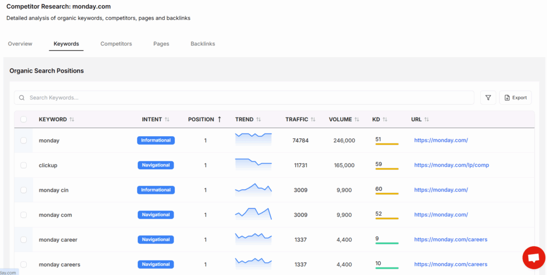This screenshot has width=547, height=275.
Task: Click trend sparkline for 'monday cin' row
Action: (253, 189)
